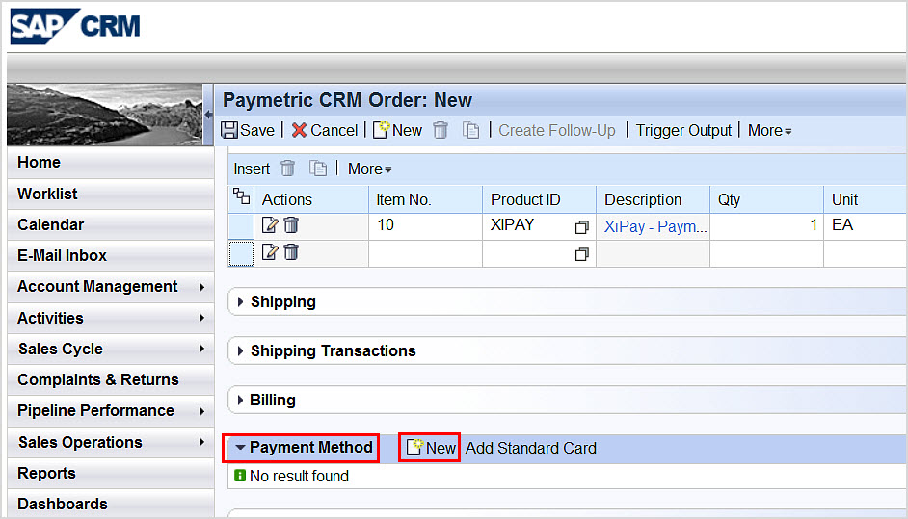The width and height of the screenshot is (908, 519).
Task: Expand the Pipeline Performance submenu arrow
Action: pos(201,411)
